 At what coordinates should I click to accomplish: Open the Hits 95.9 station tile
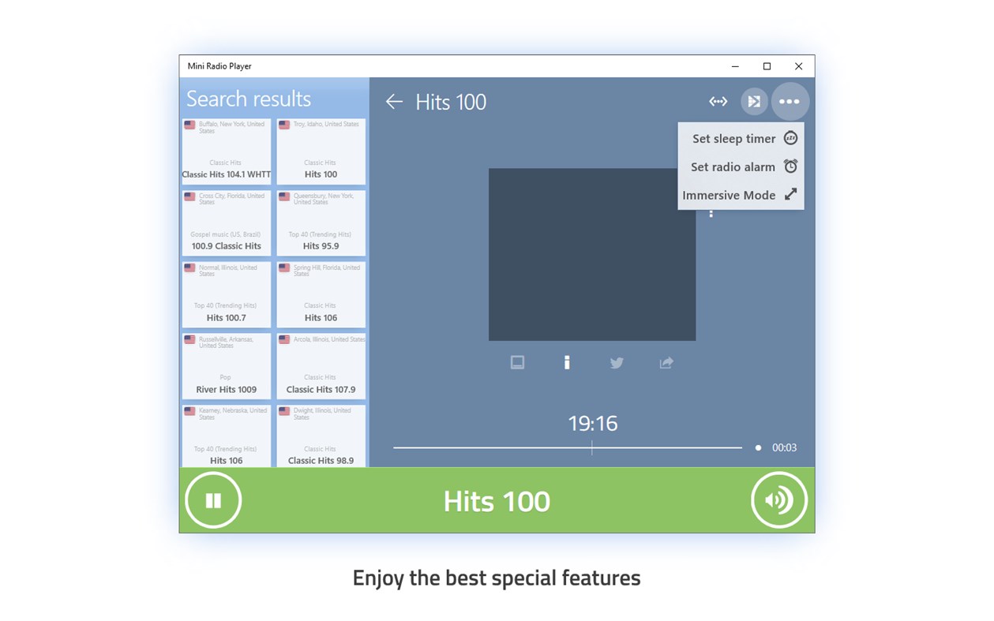click(x=321, y=223)
